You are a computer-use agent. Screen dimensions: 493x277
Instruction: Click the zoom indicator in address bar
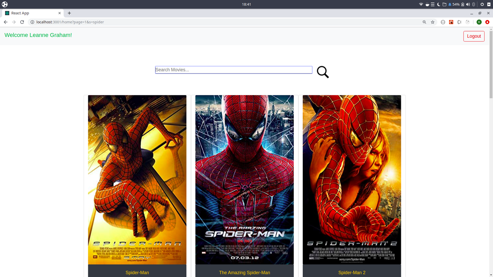[424, 22]
